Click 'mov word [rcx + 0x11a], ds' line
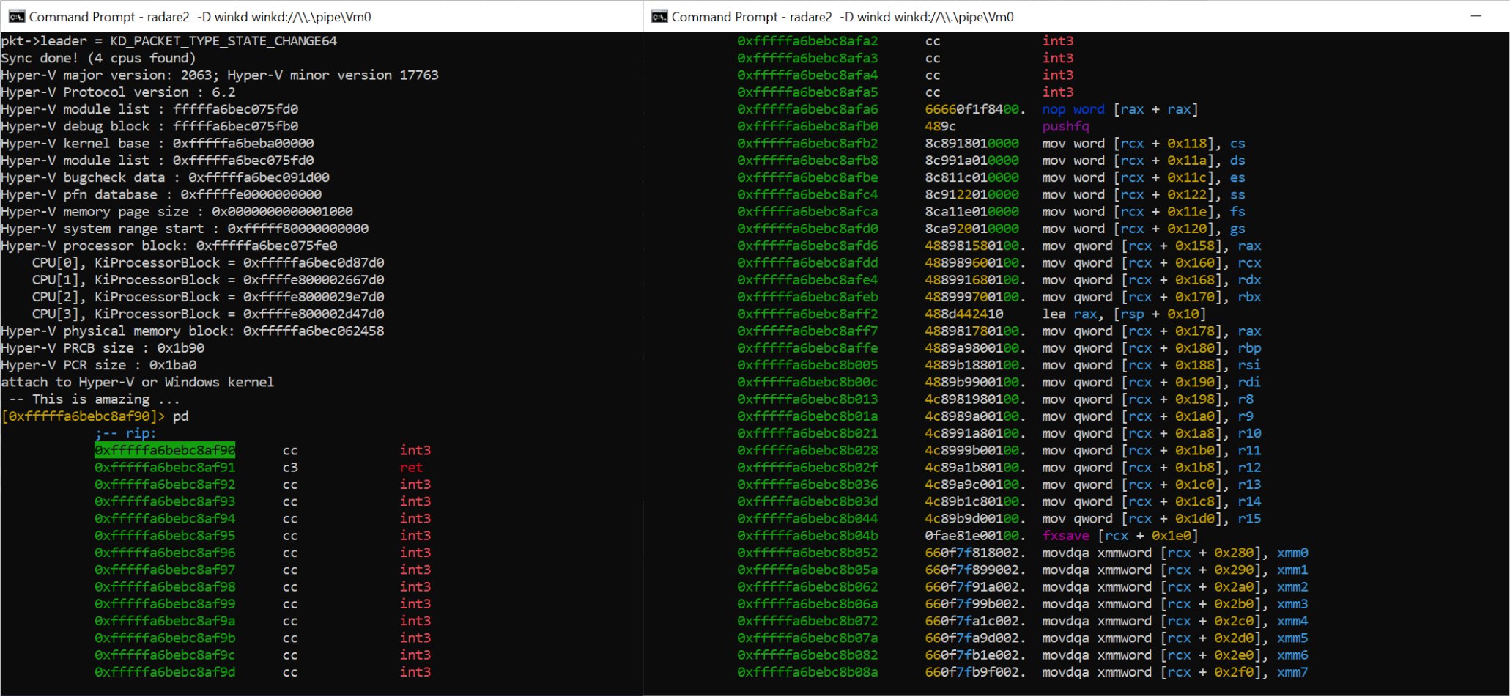The height and width of the screenshot is (700, 1510). [x=1143, y=161]
